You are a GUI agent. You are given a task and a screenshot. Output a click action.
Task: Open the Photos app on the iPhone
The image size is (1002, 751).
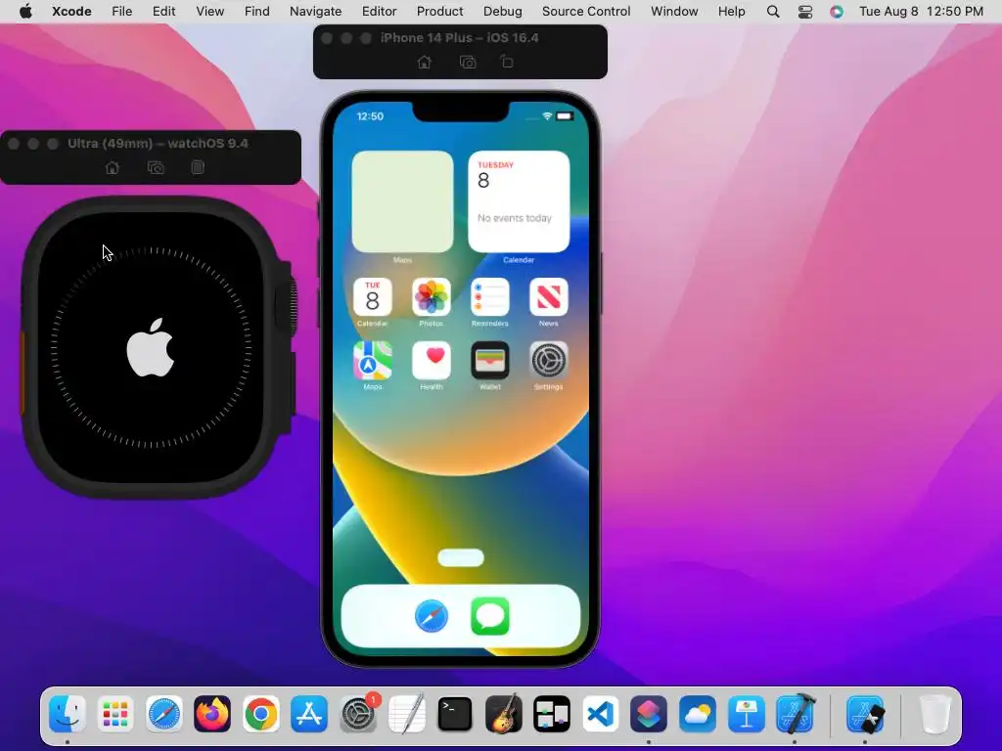coord(432,297)
